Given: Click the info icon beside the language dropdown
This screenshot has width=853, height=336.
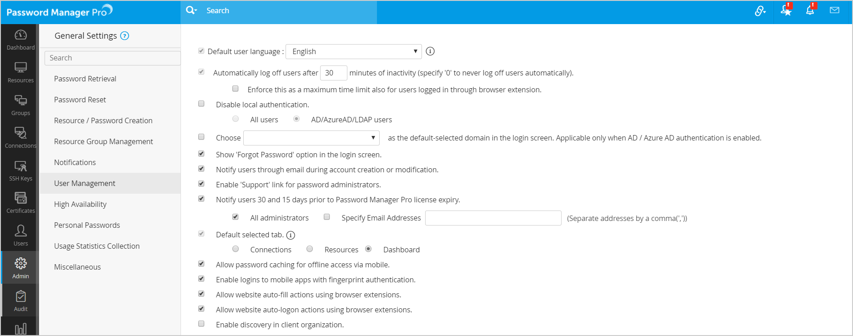Looking at the screenshot, I should (430, 51).
